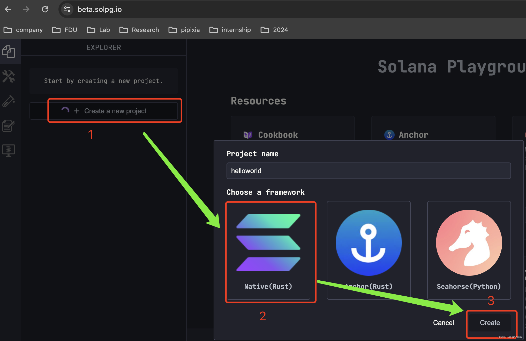Reload the page with refresh icon
The image size is (526, 341).
[x=45, y=10]
